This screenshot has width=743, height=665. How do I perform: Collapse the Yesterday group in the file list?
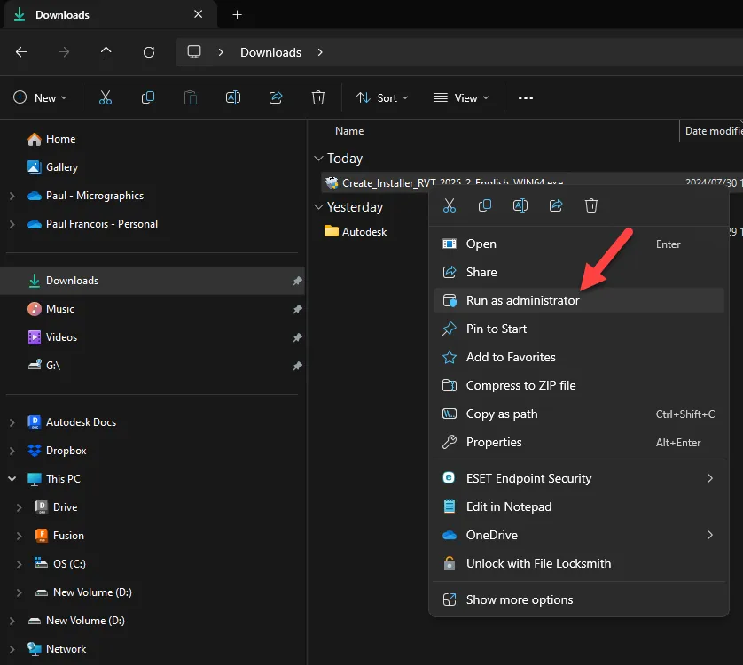(319, 206)
